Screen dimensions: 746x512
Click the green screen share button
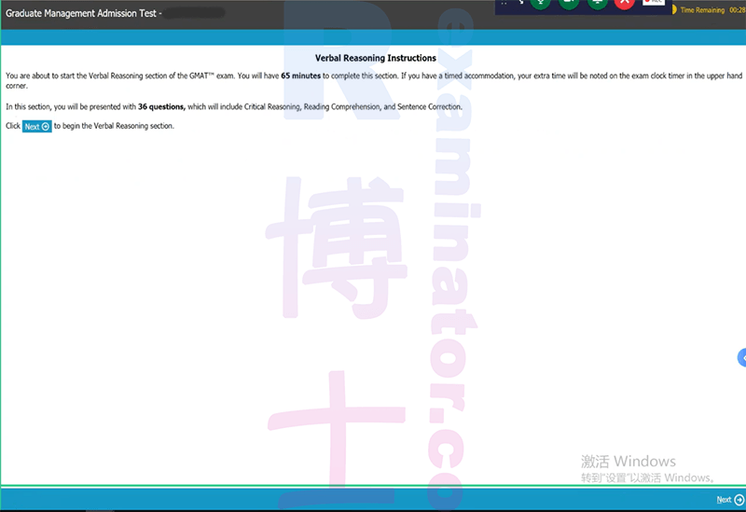(597, 4)
